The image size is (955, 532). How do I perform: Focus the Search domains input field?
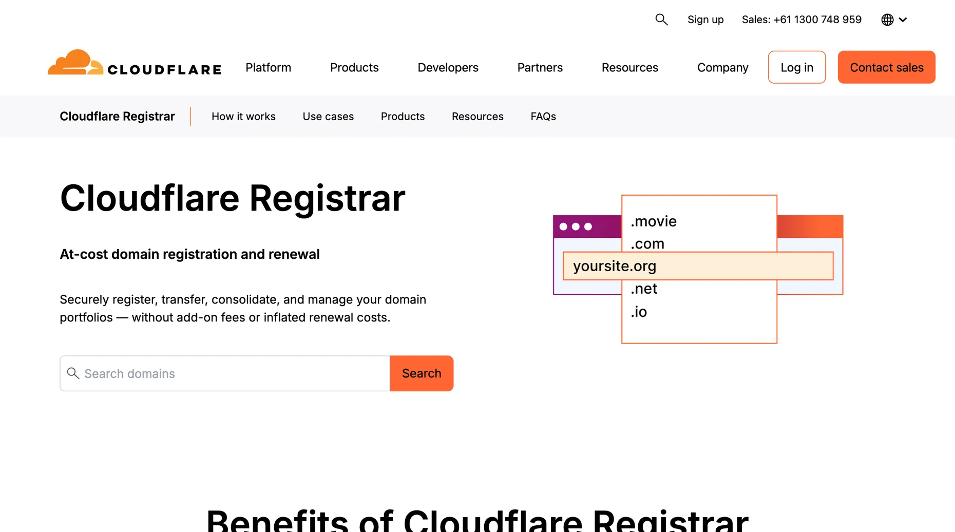point(225,373)
